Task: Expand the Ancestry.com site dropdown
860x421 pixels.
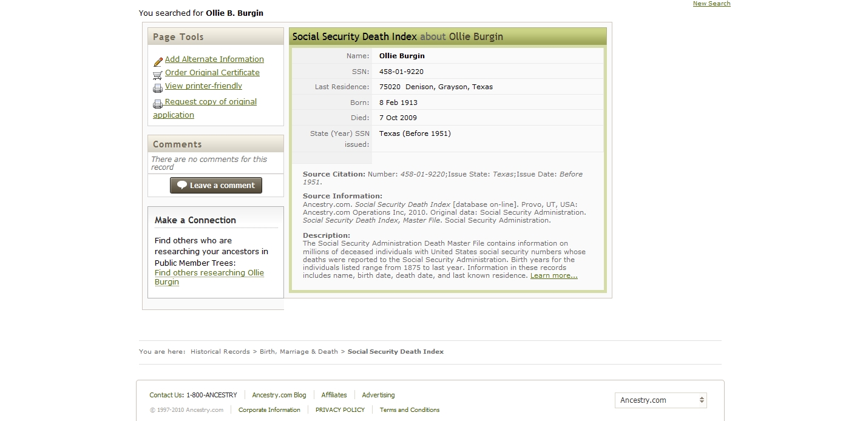Action: (x=660, y=400)
